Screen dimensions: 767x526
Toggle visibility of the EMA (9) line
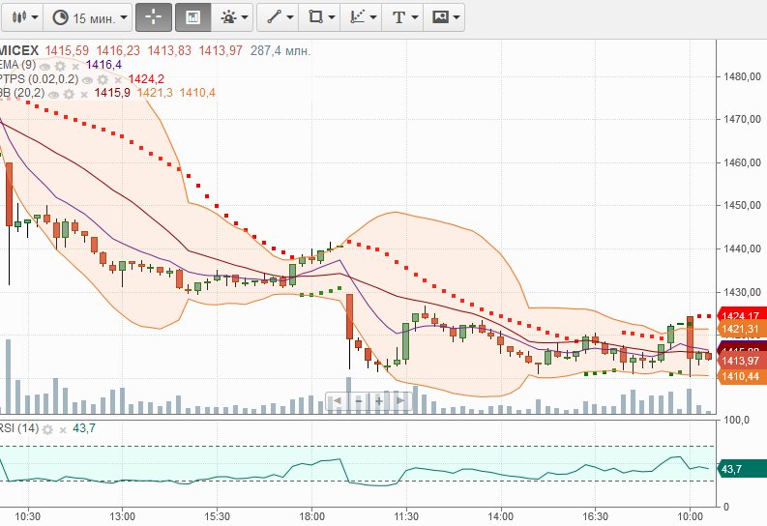44,65
